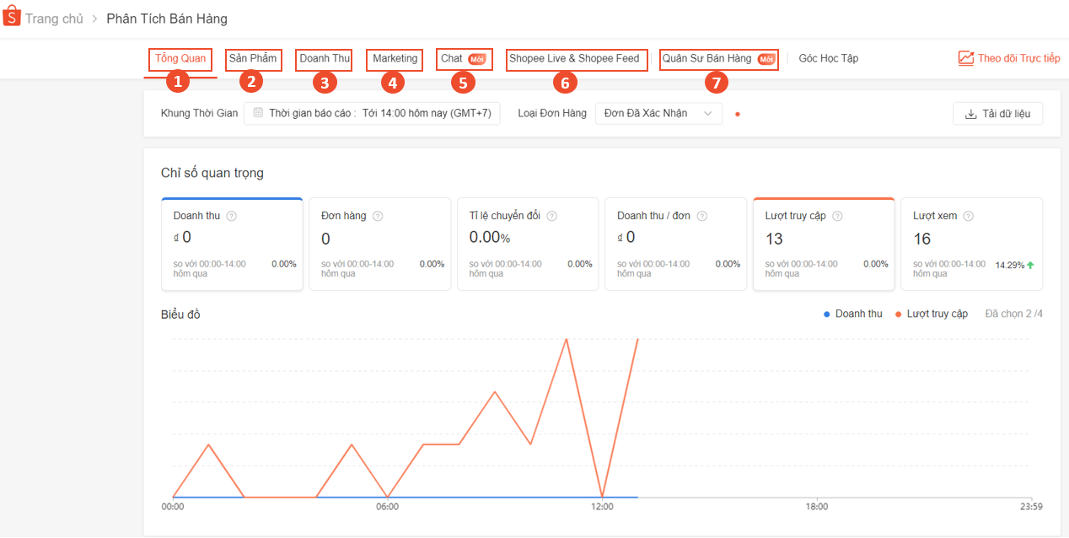This screenshot has height=538, width=1069.
Task: Click the Doanh thu blue legend dot
Action: click(x=827, y=315)
